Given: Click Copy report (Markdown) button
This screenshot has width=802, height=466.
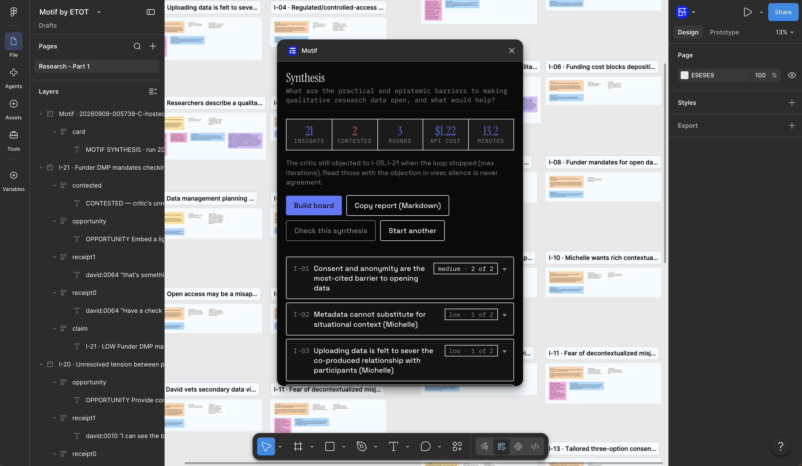Looking at the screenshot, I should point(398,205).
